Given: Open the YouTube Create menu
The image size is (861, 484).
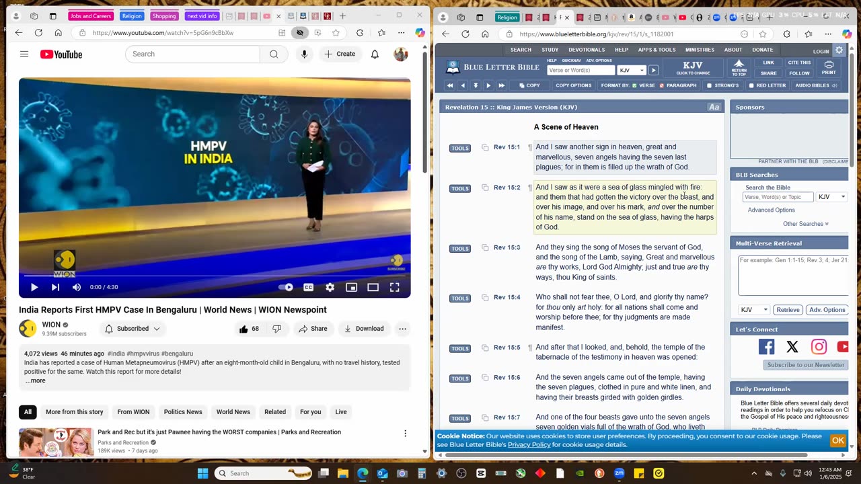Looking at the screenshot, I should [340, 54].
